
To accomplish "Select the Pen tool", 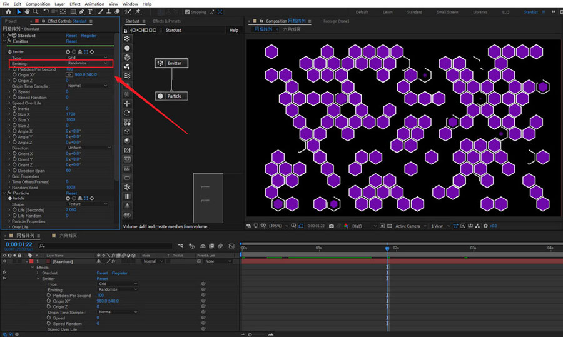I will click(x=81, y=11).
